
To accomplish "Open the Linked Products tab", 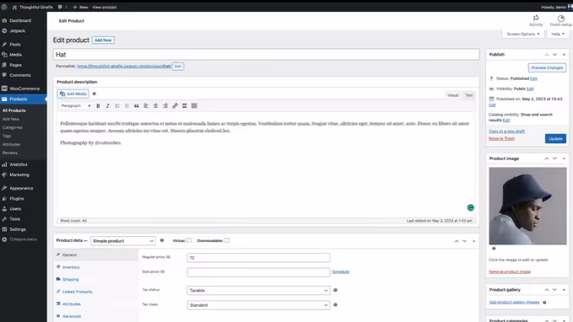I will (77, 292).
